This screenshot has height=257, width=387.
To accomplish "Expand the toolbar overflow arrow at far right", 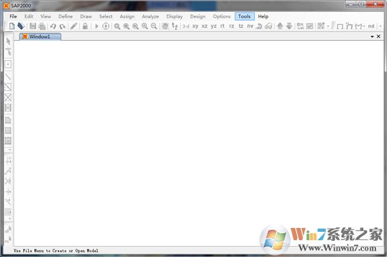I will point(381,26).
